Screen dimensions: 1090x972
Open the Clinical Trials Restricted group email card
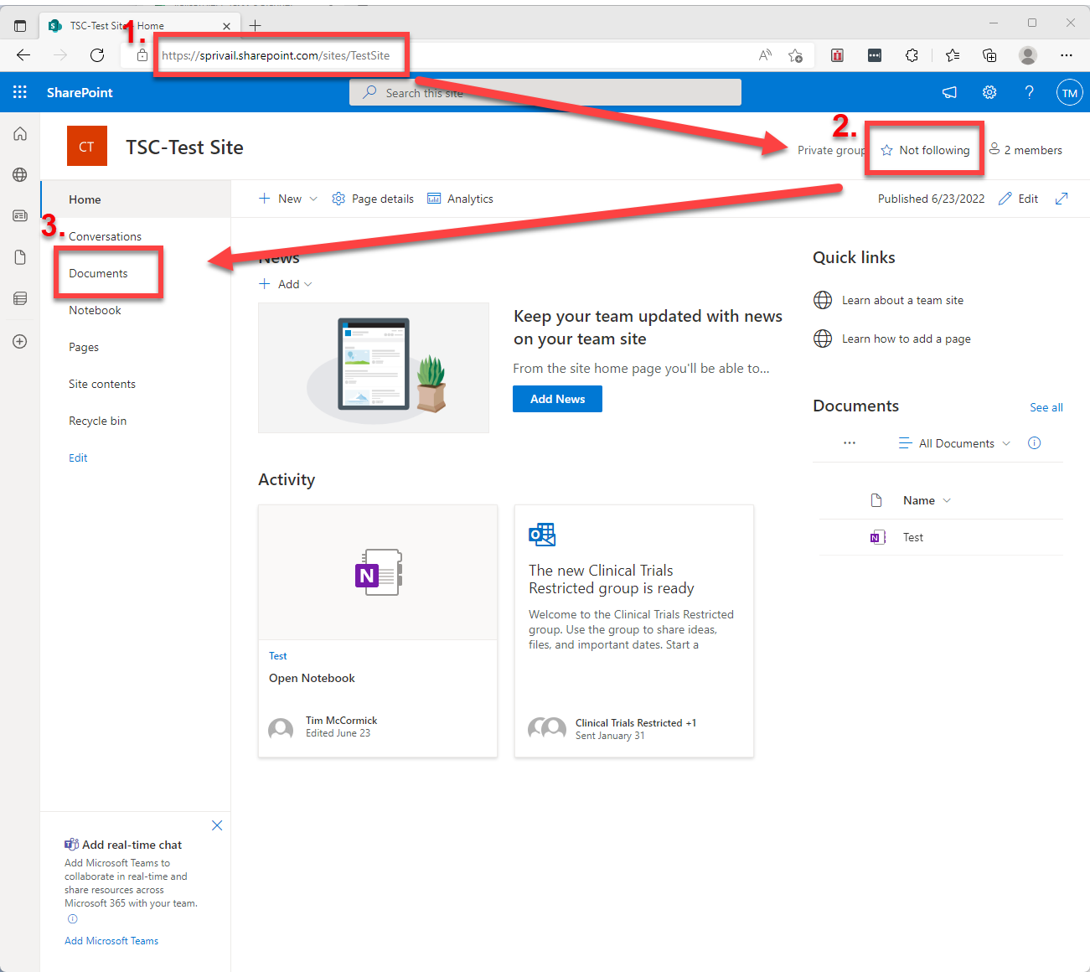pos(634,631)
